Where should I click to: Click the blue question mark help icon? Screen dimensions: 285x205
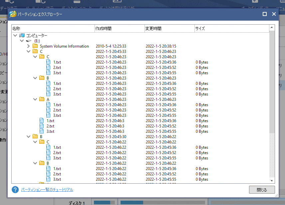click(x=15, y=190)
